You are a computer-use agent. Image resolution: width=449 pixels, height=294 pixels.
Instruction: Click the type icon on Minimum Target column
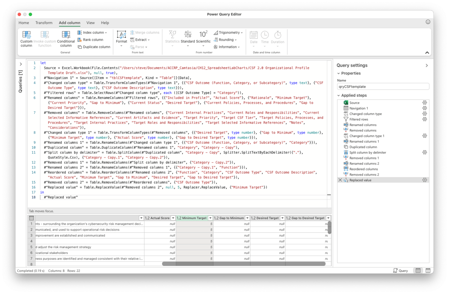click(x=179, y=218)
